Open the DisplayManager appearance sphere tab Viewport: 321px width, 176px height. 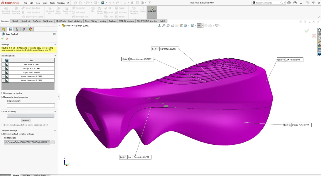[30, 29]
